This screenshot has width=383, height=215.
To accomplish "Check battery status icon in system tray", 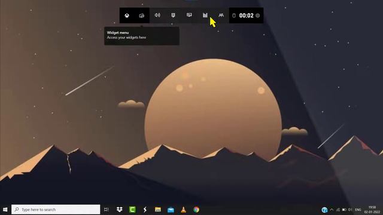I will pos(344,210).
